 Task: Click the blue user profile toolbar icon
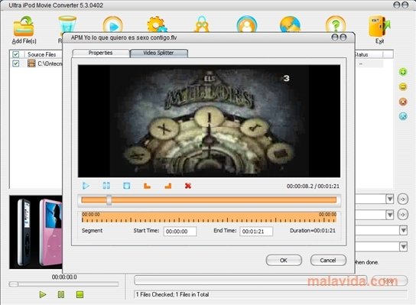pos(247,24)
